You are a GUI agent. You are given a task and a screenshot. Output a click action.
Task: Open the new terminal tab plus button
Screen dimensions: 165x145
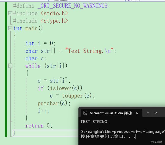(x=148, y=113)
